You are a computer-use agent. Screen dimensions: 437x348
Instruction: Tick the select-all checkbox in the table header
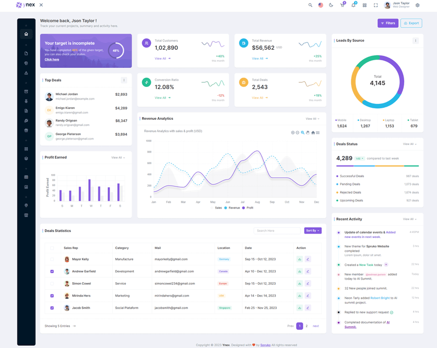click(x=52, y=248)
